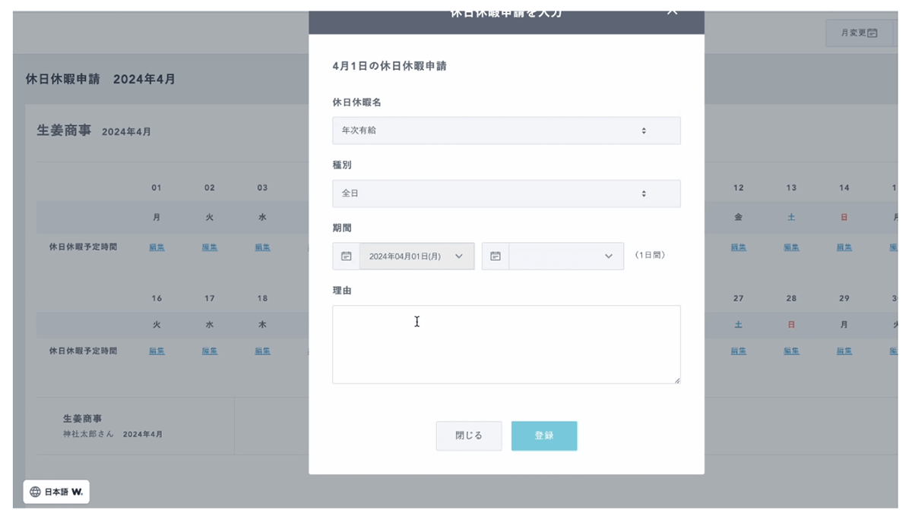Click the day number 17 in the calendar
This screenshot has height=516, width=912.
pos(210,299)
